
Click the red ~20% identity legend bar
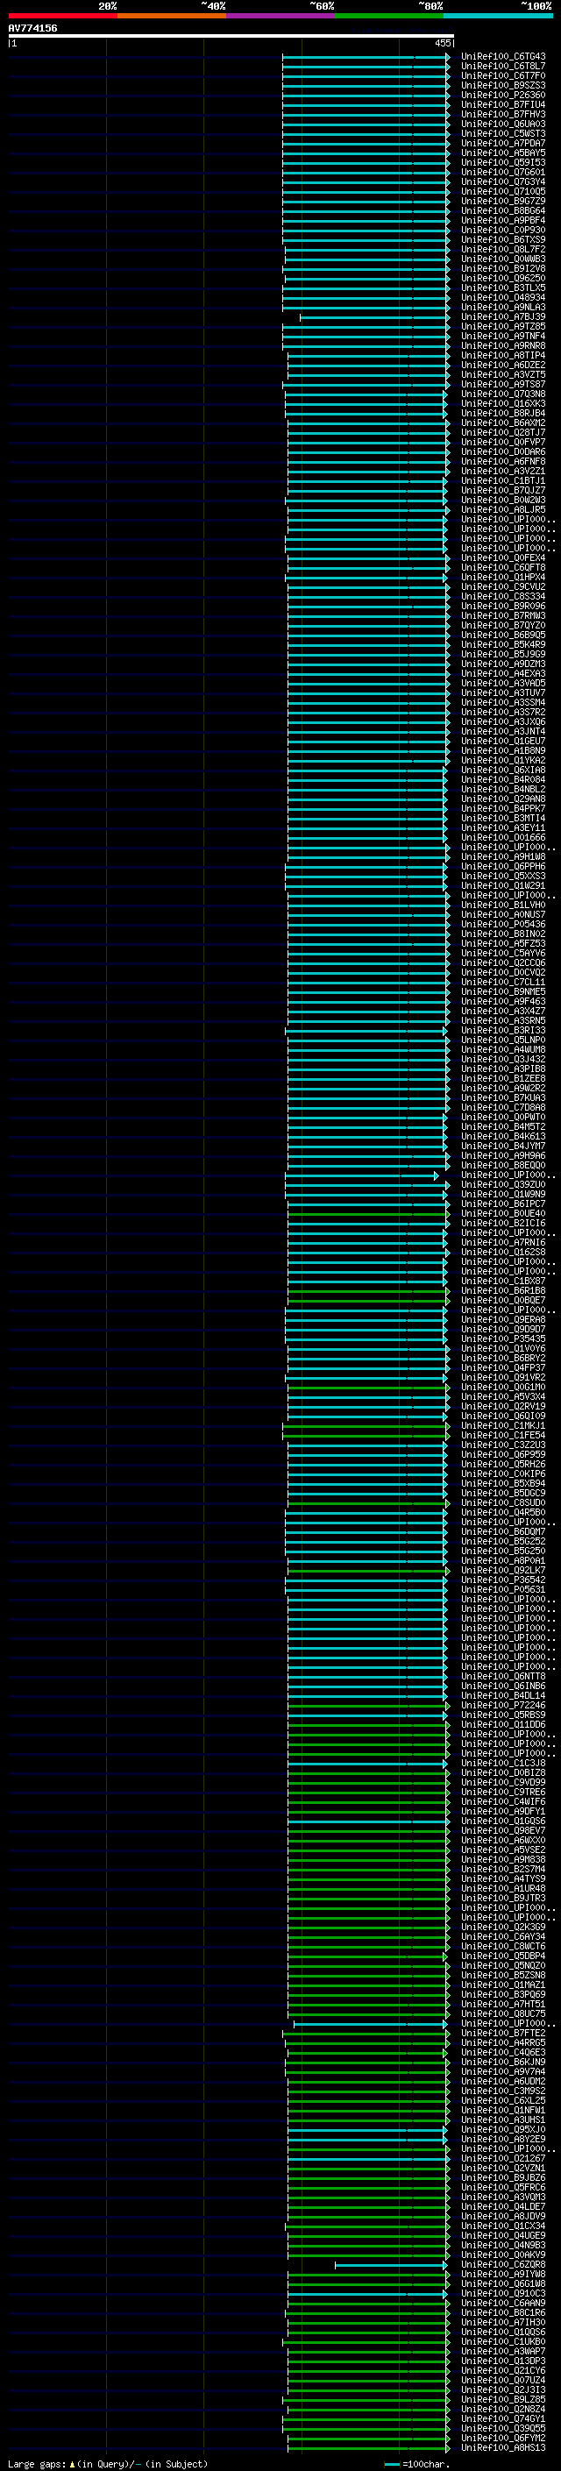62,16
